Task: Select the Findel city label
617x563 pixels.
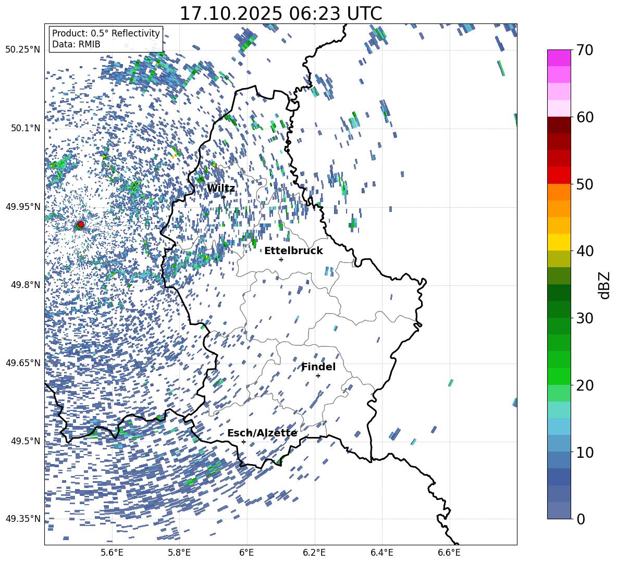Action: click(318, 367)
